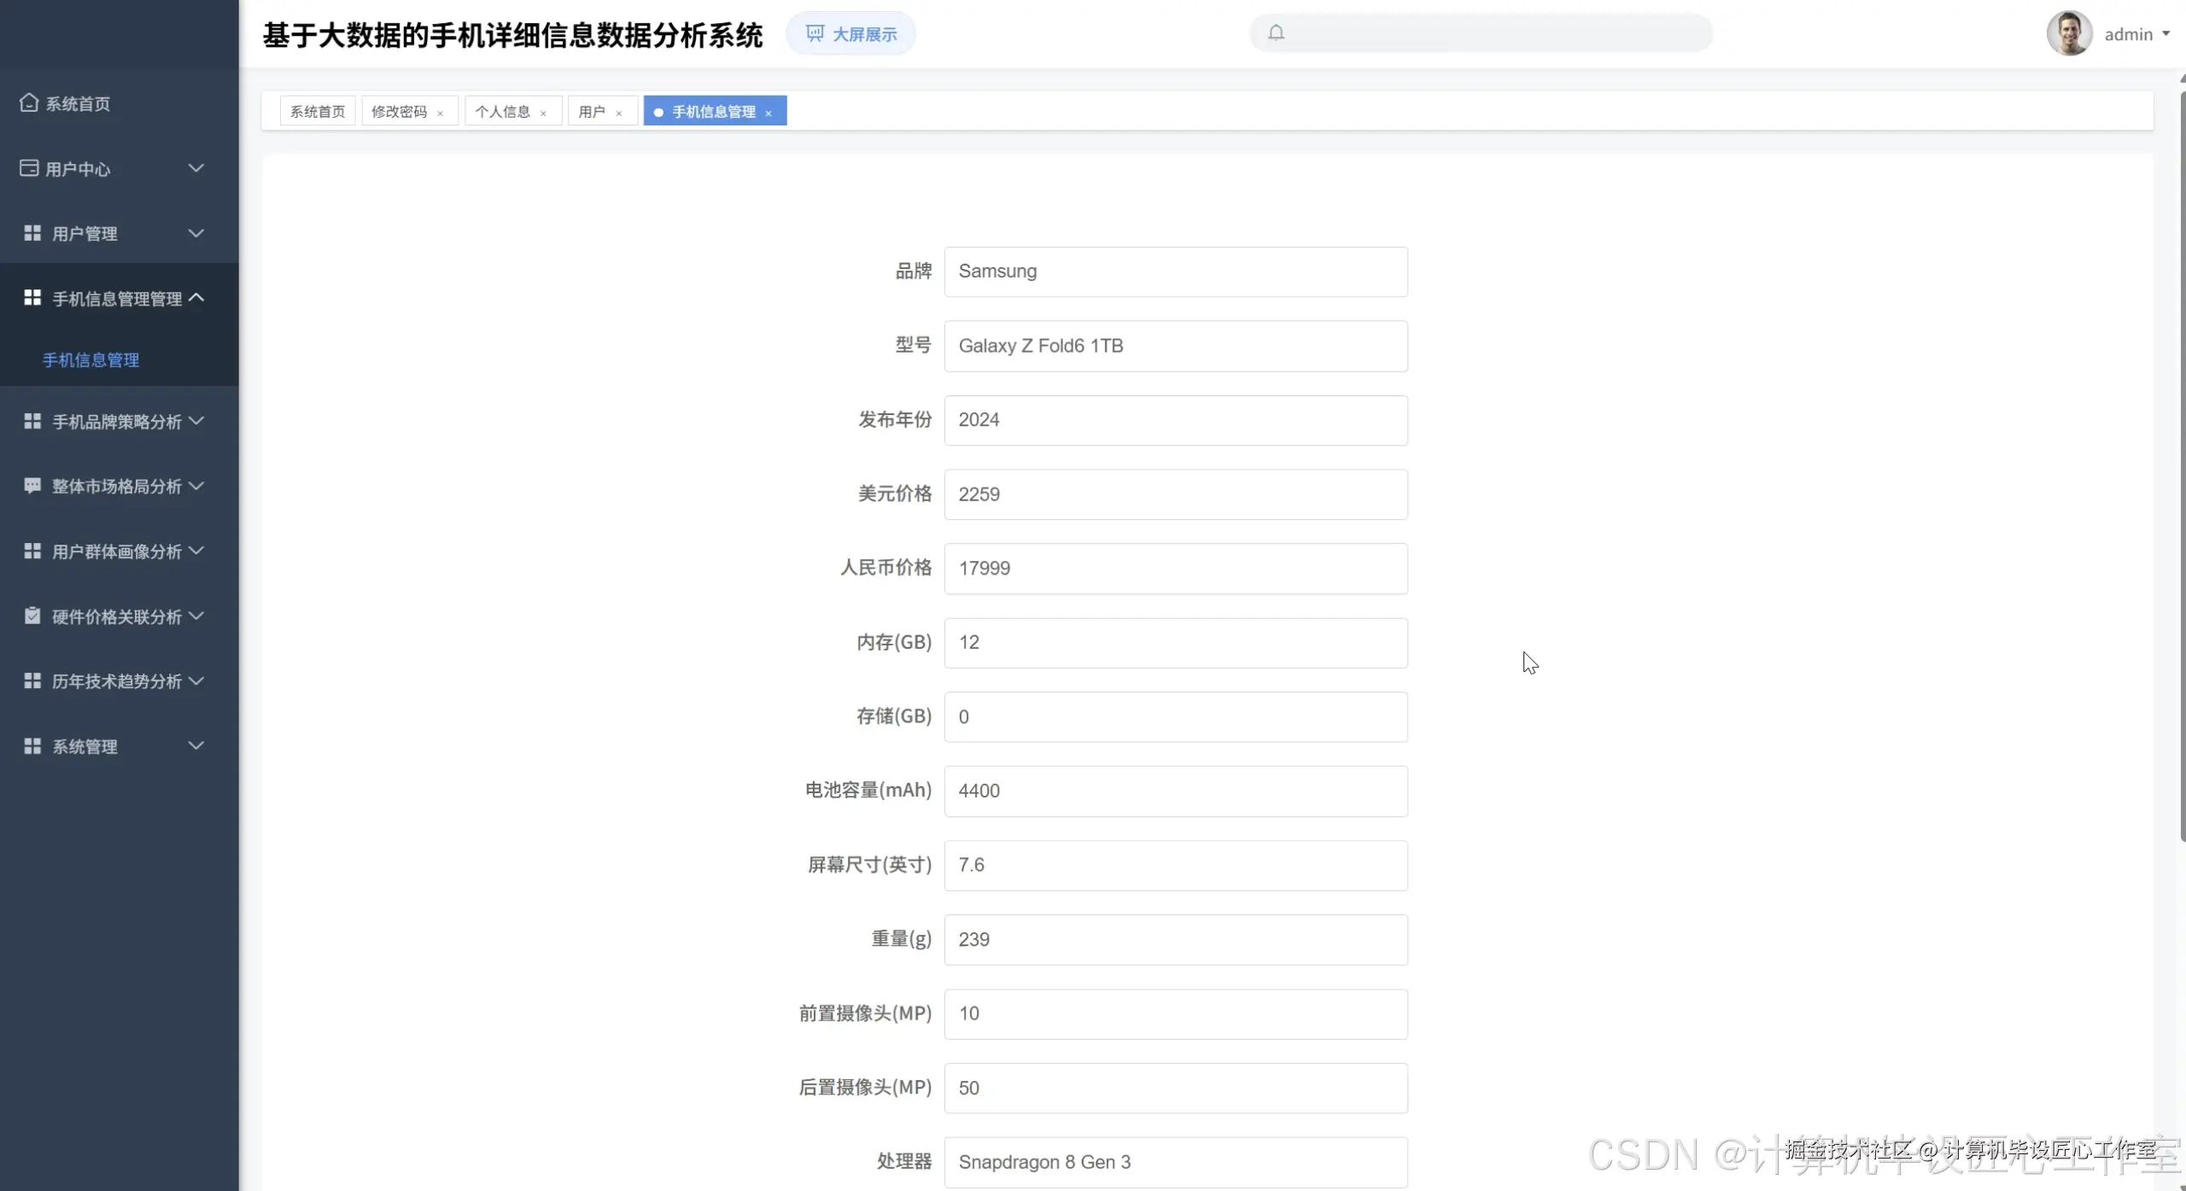Click the 屏幕尺寸(英寸) field showing 7.6
This screenshot has width=2186, height=1191.
[1176, 866]
